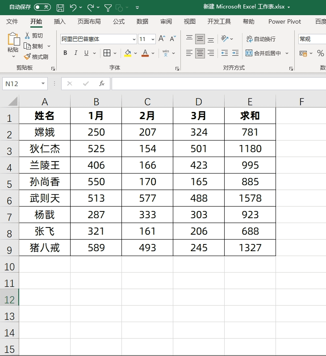Open the 字体 font dialog launcher
The width and height of the screenshot is (326, 356).
pos(177,69)
